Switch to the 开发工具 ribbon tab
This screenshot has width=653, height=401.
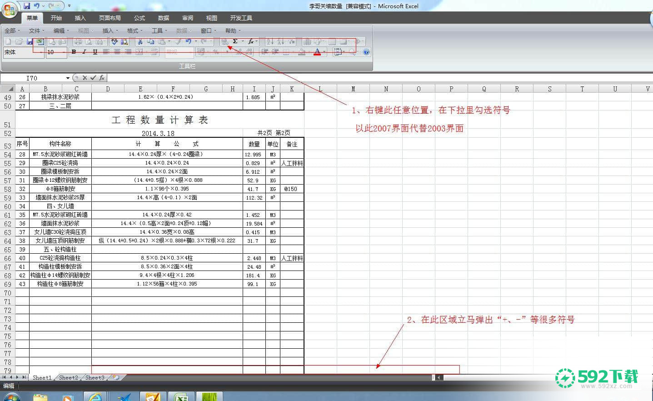(x=241, y=18)
